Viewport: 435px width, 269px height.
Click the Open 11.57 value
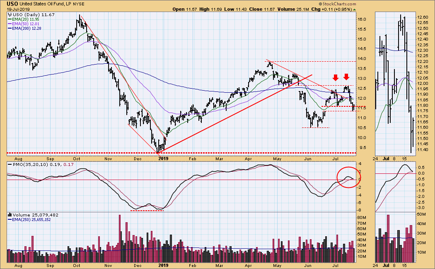point(184,9)
